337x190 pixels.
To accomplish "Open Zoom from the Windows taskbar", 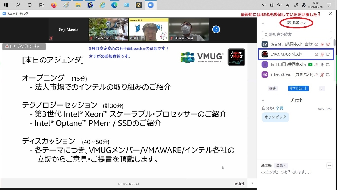I will (x=151, y=5).
